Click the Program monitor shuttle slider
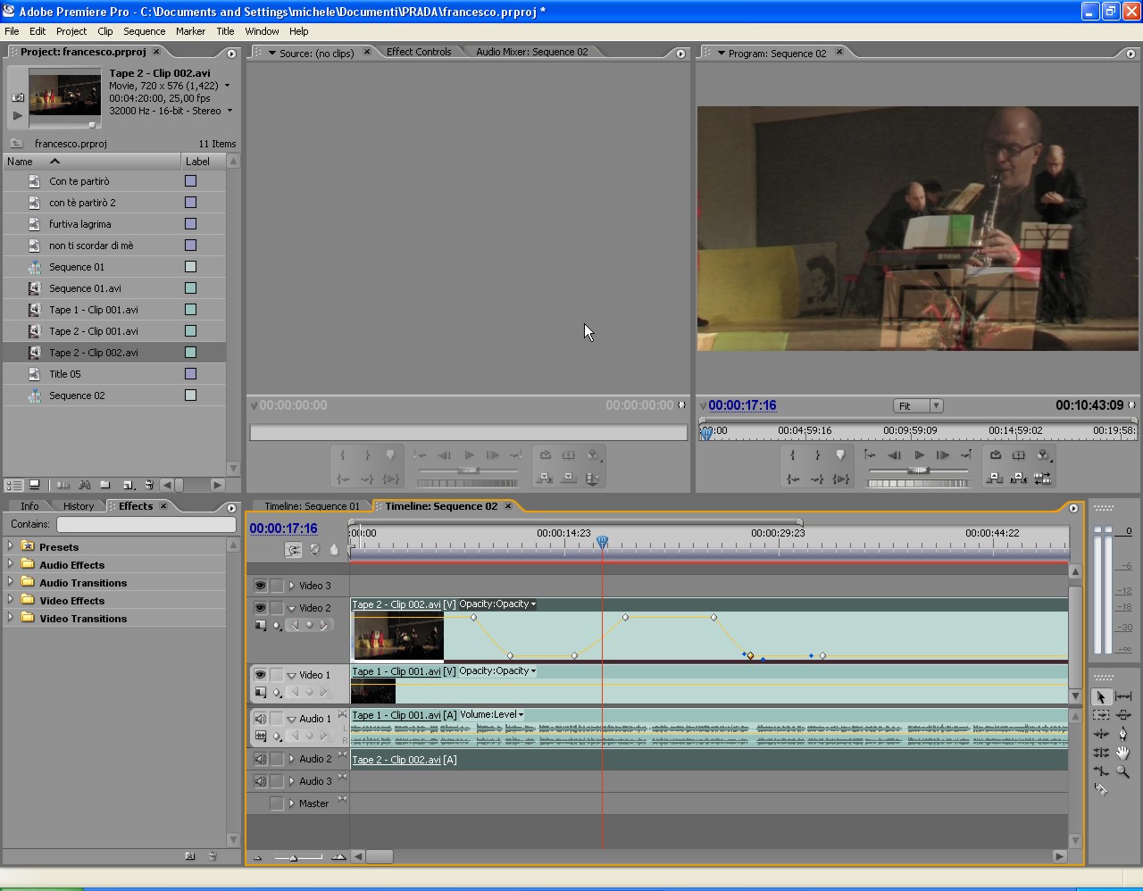Screen dimensions: 1143x891 (x=918, y=470)
